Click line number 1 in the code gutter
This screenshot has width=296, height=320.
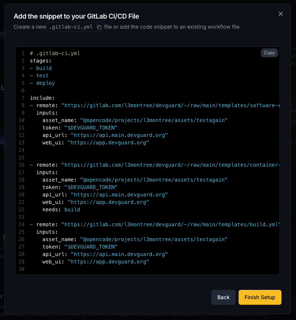click(23, 53)
